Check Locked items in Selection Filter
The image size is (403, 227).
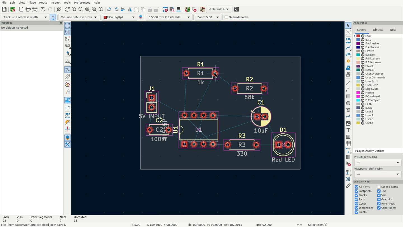(379, 187)
